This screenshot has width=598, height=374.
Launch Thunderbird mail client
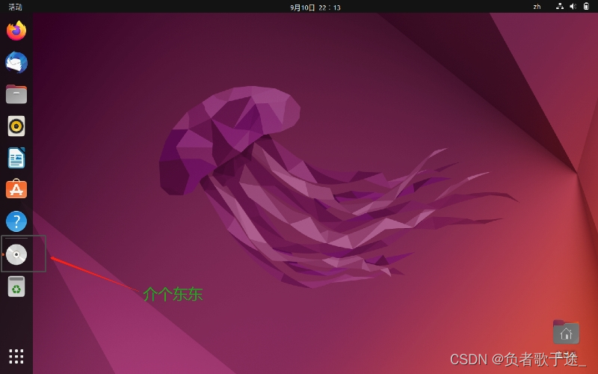pos(16,62)
